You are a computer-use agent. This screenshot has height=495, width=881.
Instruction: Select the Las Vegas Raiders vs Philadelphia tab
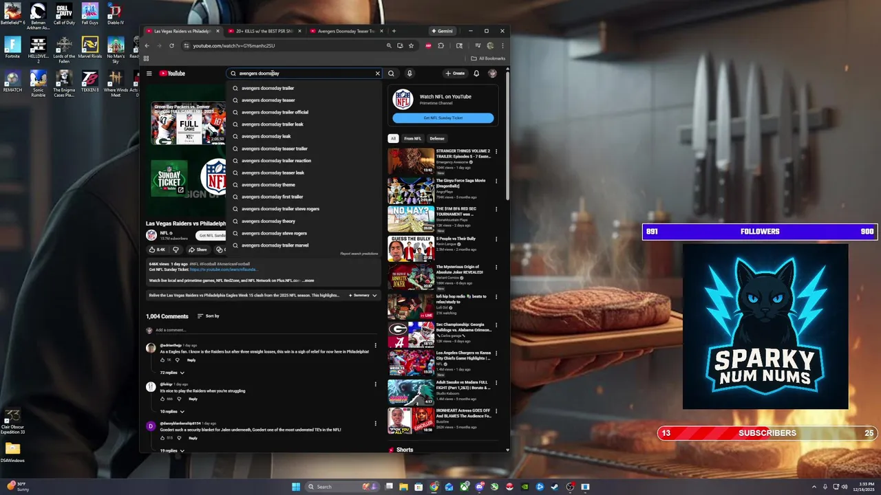click(182, 31)
